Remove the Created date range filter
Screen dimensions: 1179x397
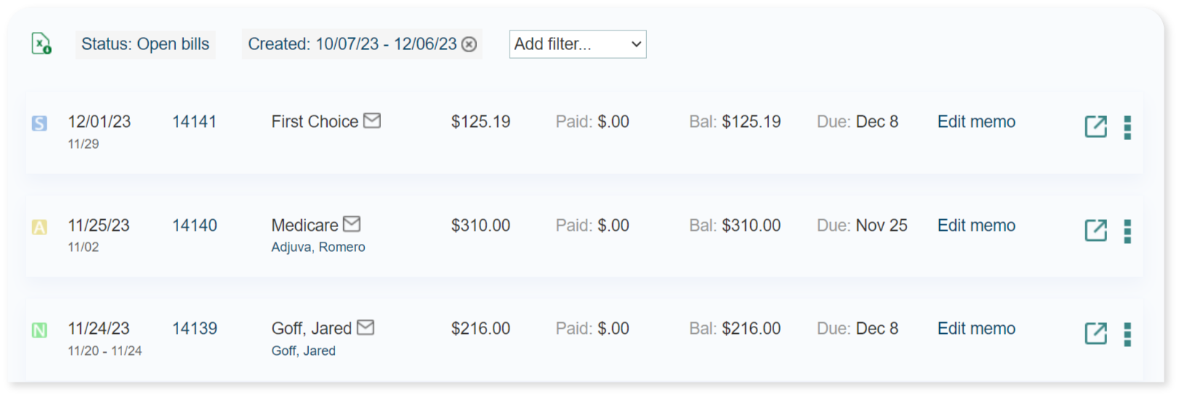(470, 44)
